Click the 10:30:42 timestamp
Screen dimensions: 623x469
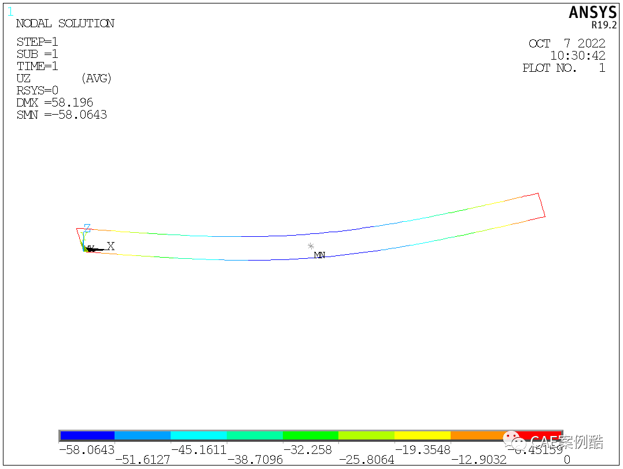tap(578, 56)
